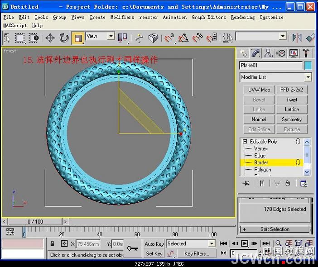Viewport: 318px width, 267px height.
Task: Toggle Absolute/Offset transform type-in mode
Action: click(x=64, y=243)
